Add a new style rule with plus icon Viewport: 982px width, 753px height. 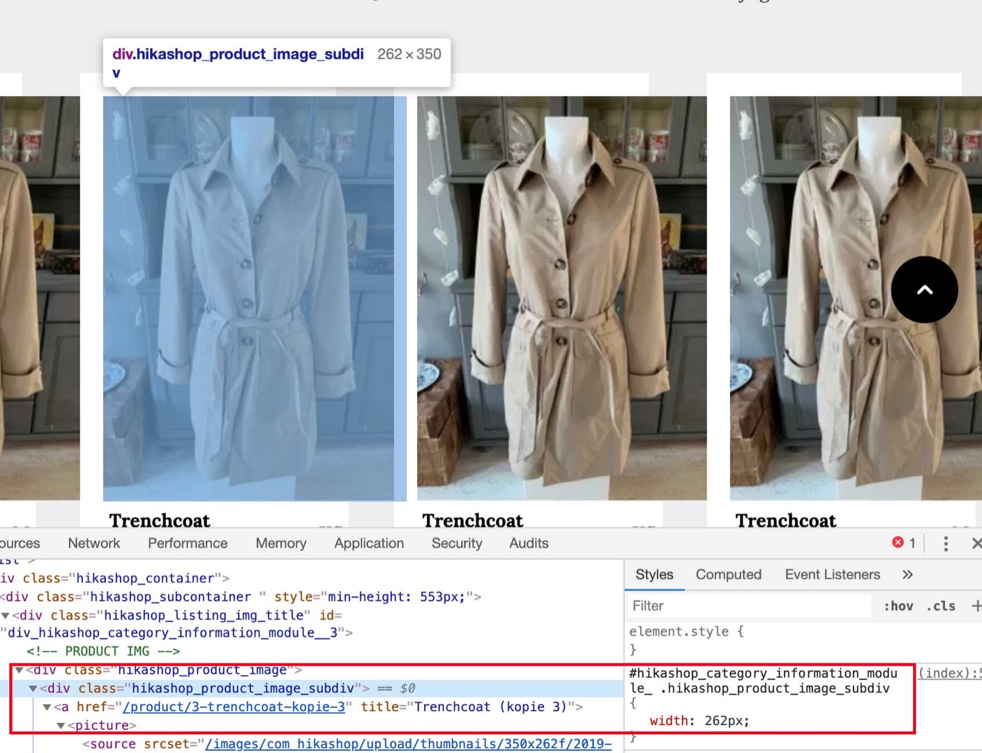point(976,606)
